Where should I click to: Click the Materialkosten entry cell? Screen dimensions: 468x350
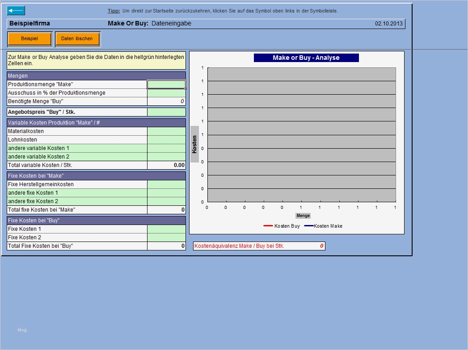[166, 131]
